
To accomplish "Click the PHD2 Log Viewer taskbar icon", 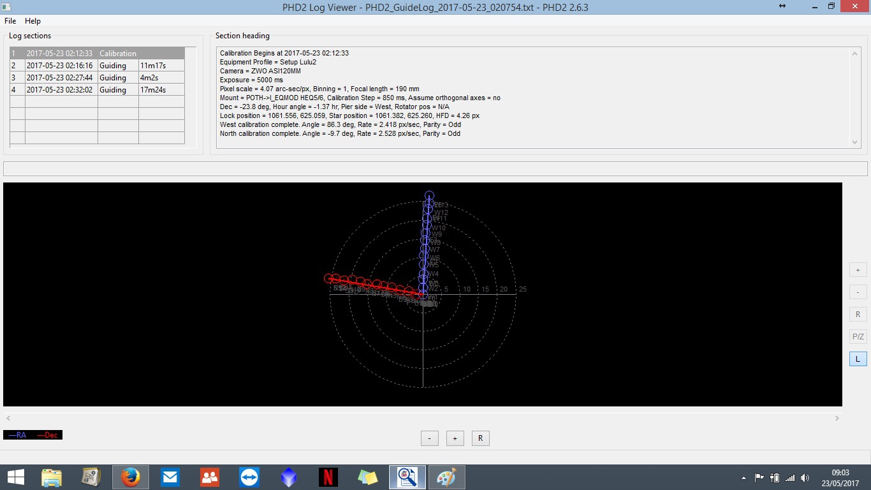I will point(407,477).
